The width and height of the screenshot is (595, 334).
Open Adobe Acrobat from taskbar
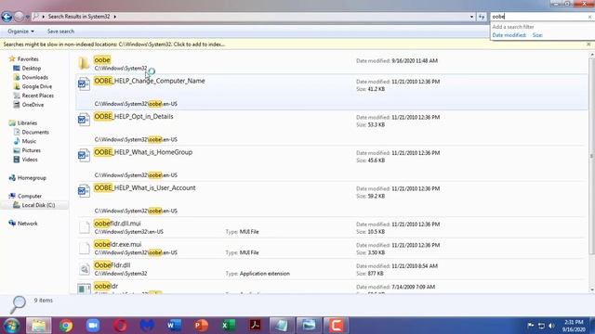tap(255, 326)
